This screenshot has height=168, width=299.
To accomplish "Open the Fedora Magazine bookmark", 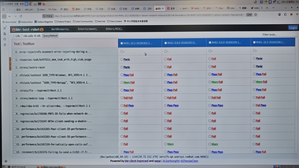I will pos(44,22).
